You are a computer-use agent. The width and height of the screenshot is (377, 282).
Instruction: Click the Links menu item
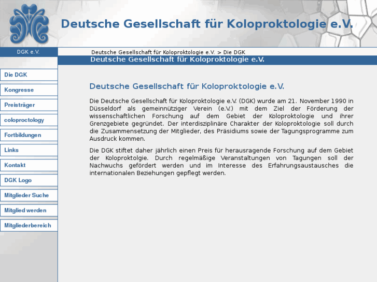(x=29, y=150)
